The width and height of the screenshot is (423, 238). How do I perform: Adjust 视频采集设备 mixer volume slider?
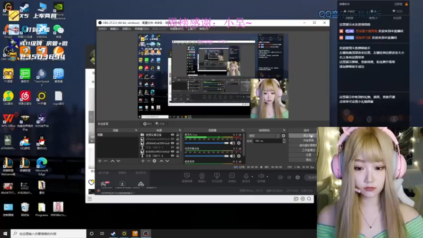point(207,156)
